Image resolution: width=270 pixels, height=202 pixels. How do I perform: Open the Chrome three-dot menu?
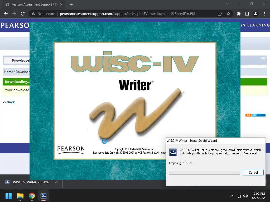(264, 14)
